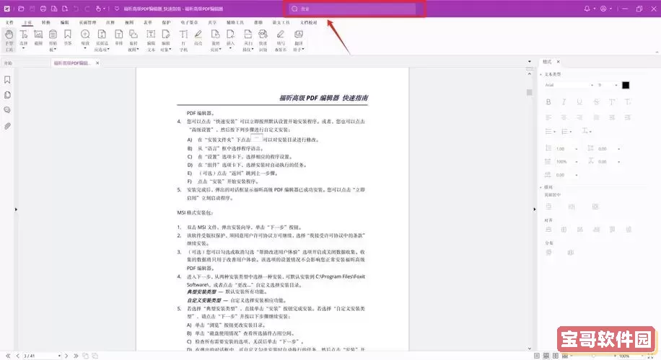Screen dimensions: 661x360
Task: Open the File (文件) menu
Action: (x=9, y=22)
